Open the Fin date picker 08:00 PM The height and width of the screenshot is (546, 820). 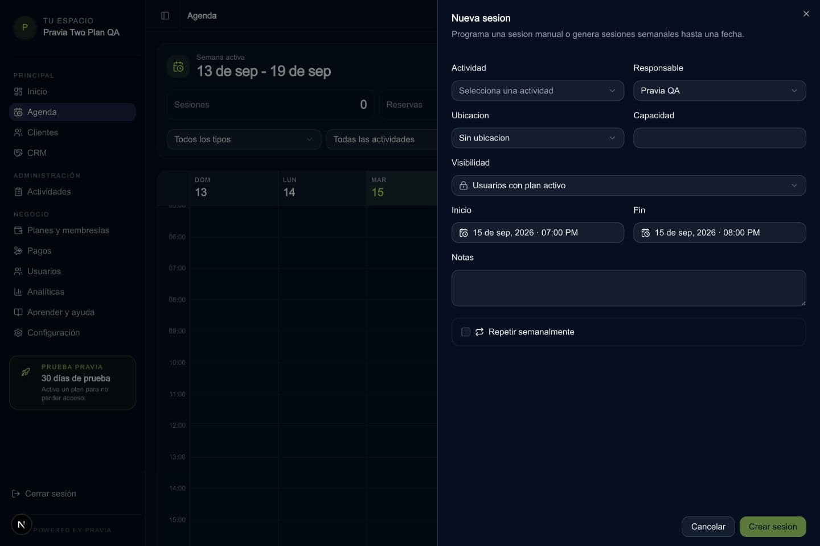(720, 233)
